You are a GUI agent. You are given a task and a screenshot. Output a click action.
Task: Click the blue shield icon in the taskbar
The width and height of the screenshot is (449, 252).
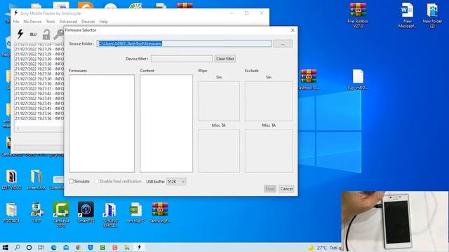coord(91,247)
